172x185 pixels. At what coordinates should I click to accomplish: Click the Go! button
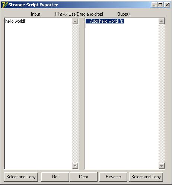(x=55, y=177)
